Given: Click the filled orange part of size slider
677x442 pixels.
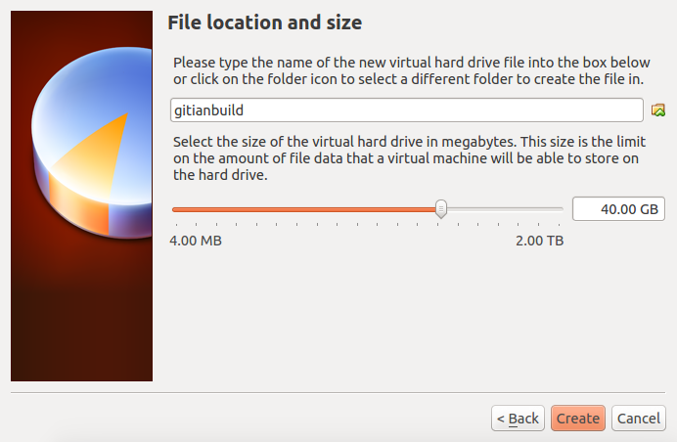Looking at the screenshot, I should [303, 209].
